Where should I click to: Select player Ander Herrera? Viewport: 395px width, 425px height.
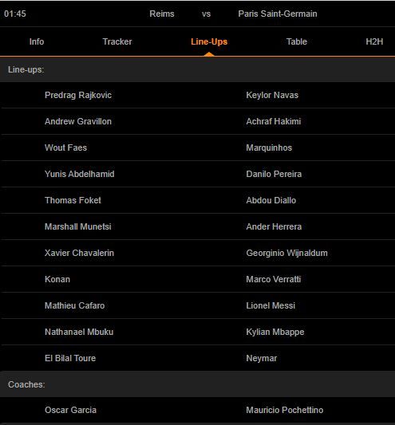[x=274, y=226]
